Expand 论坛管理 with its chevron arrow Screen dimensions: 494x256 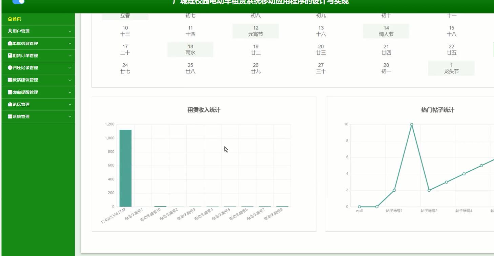(x=70, y=104)
